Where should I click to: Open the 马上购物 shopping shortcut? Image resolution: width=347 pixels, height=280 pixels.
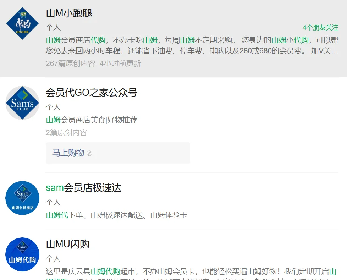pos(67,153)
